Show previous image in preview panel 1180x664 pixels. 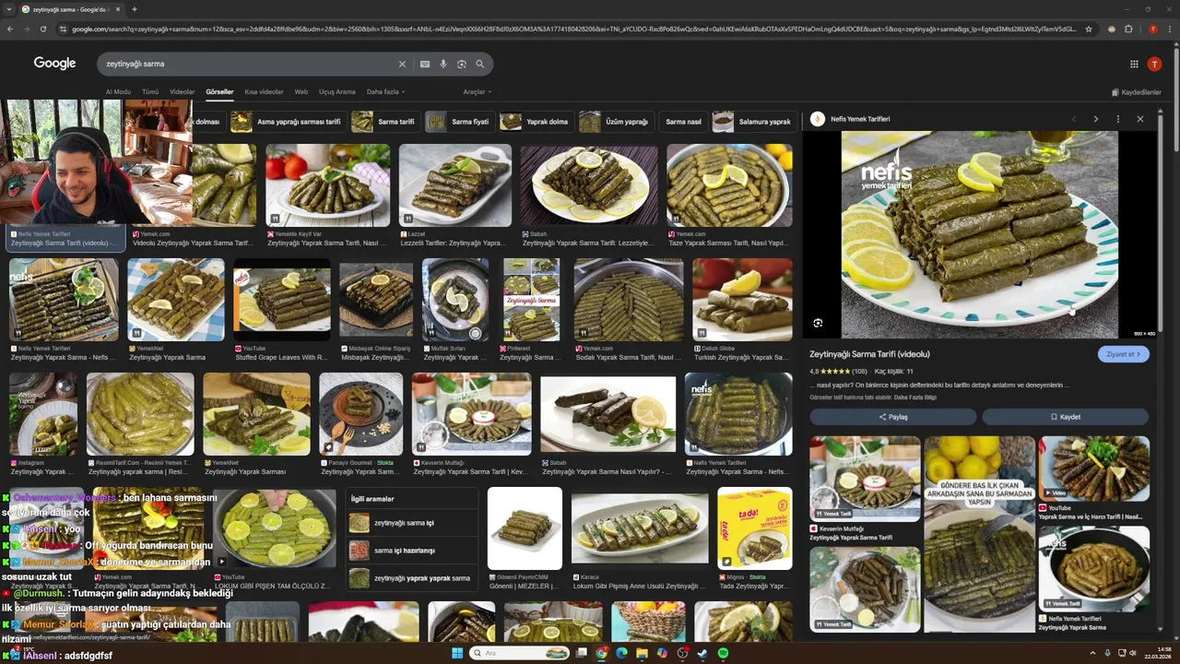click(x=1073, y=119)
